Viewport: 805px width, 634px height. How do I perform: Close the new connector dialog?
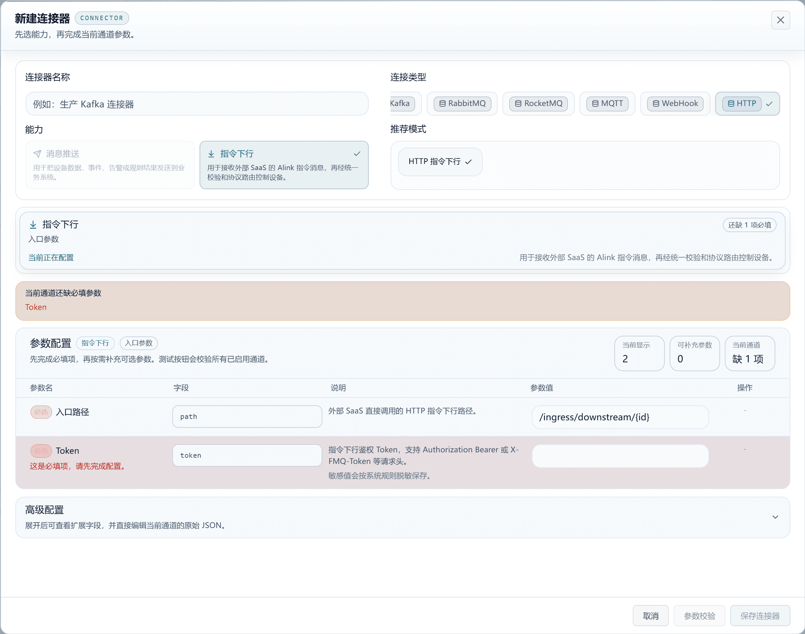click(x=780, y=20)
